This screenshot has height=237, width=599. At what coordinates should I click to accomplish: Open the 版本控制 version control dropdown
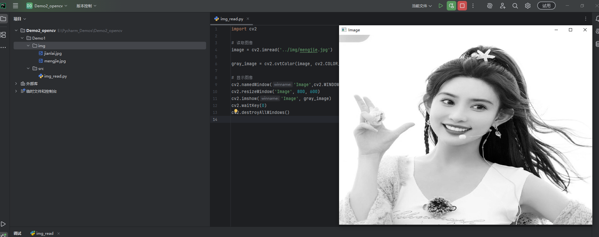pyautogui.click(x=86, y=6)
